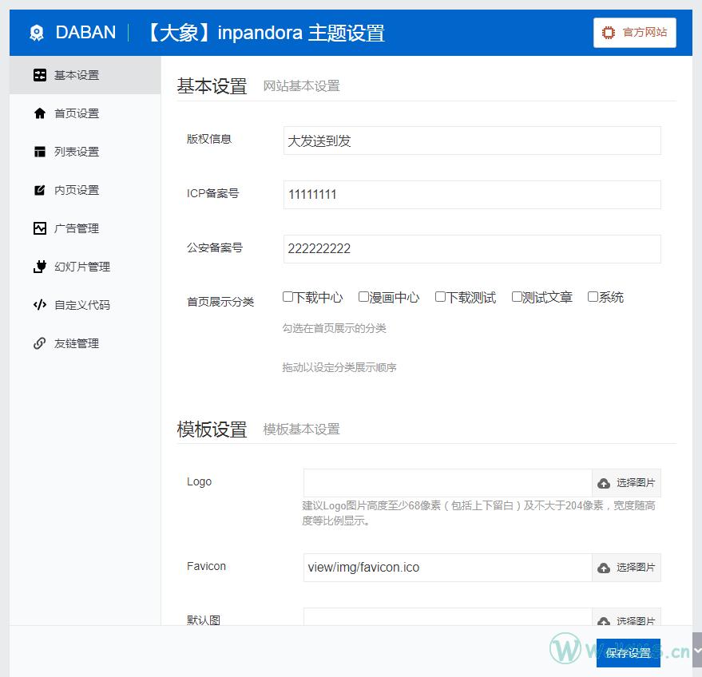Focus the 版权信息 input field
Viewport: 702px width, 677px height.
(x=472, y=141)
